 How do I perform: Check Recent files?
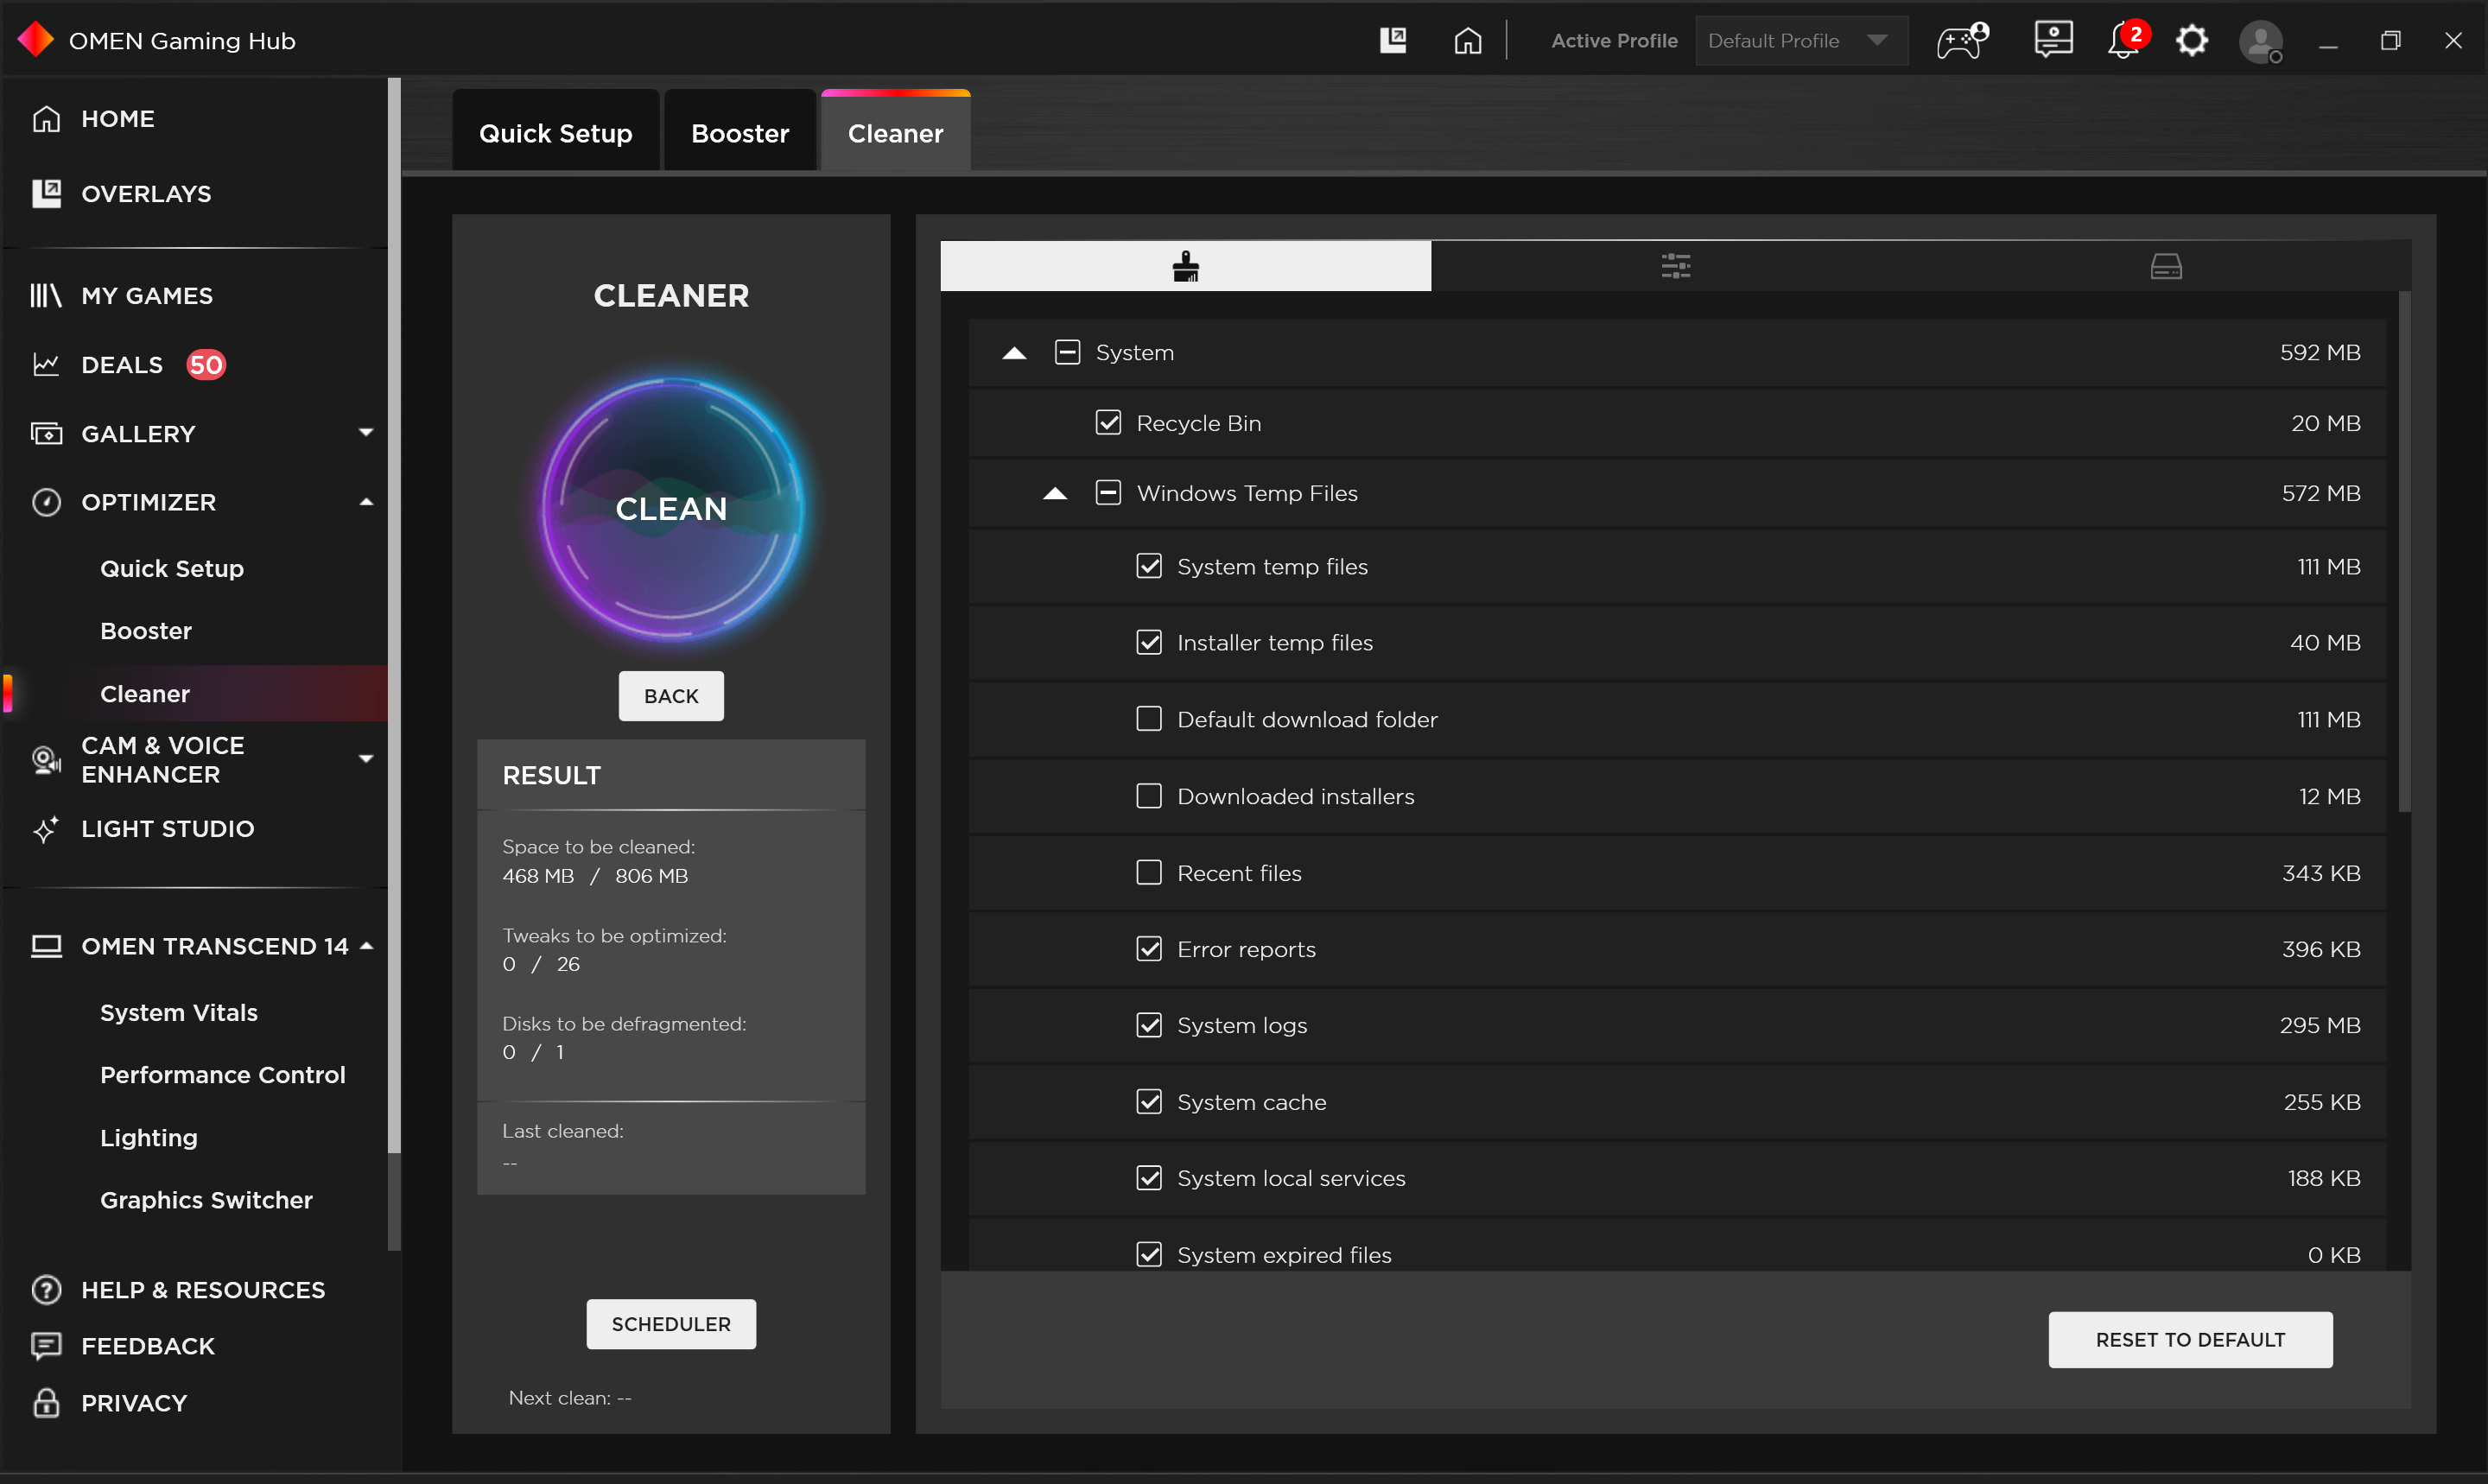(x=1149, y=873)
